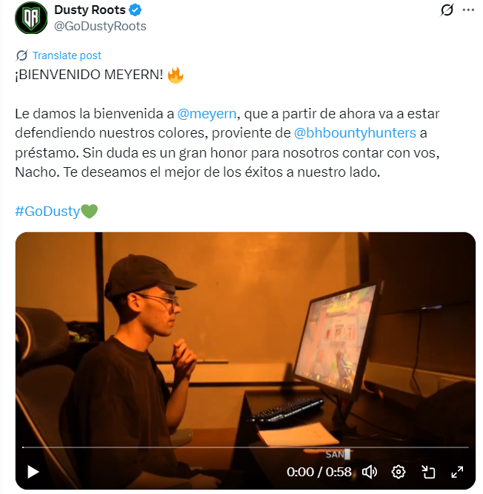Click the Grok icon beside Translate post
Viewport: 483px width, 494px height.
click(21, 55)
